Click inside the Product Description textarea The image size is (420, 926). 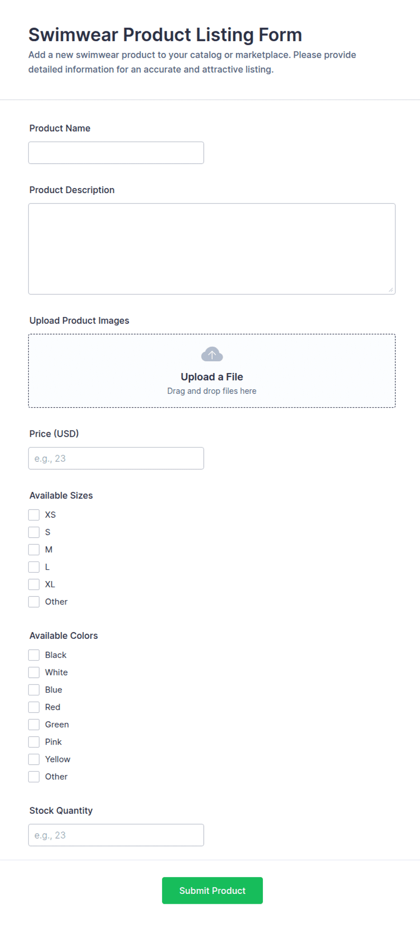(212, 249)
